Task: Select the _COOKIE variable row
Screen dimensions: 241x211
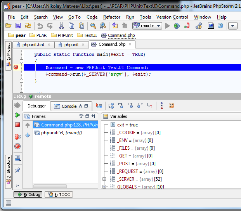Action: 135,133
